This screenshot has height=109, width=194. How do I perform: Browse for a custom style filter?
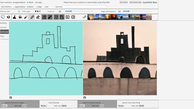click(x=121, y=106)
